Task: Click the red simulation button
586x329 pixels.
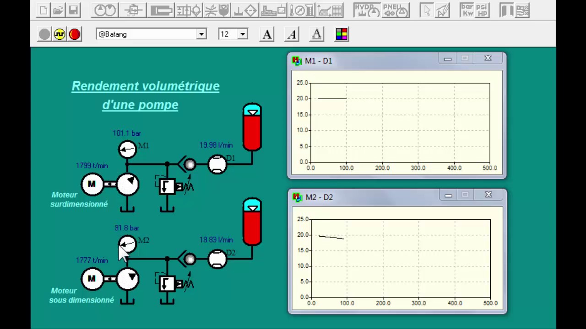Action: click(x=75, y=34)
